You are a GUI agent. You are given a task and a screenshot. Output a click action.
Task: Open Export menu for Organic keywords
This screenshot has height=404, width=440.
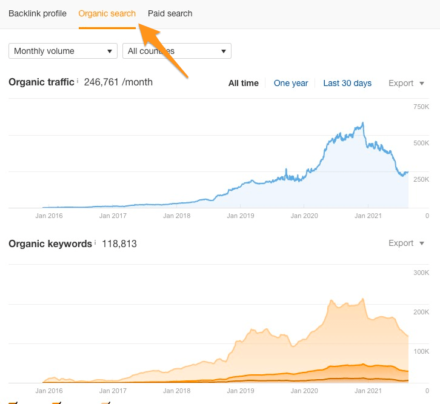(406, 243)
